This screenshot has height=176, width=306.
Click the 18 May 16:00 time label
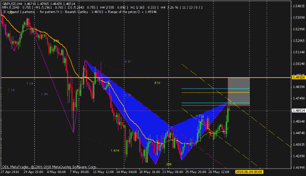pos(150,172)
